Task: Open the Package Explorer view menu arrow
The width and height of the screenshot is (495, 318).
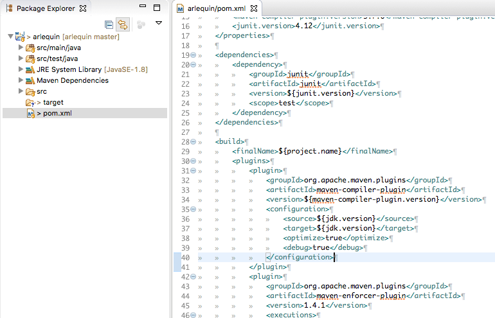Action: click(x=159, y=23)
